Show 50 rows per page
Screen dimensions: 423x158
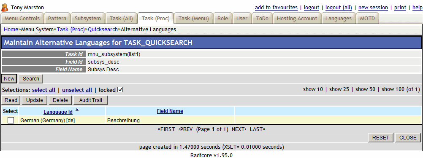tap(365, 89)
